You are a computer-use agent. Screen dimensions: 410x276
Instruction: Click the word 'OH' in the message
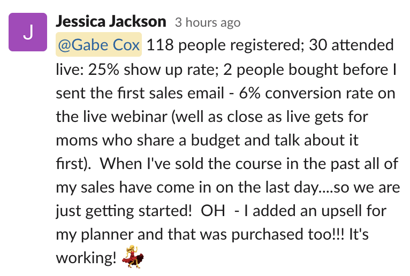click(x=213, y=211)
